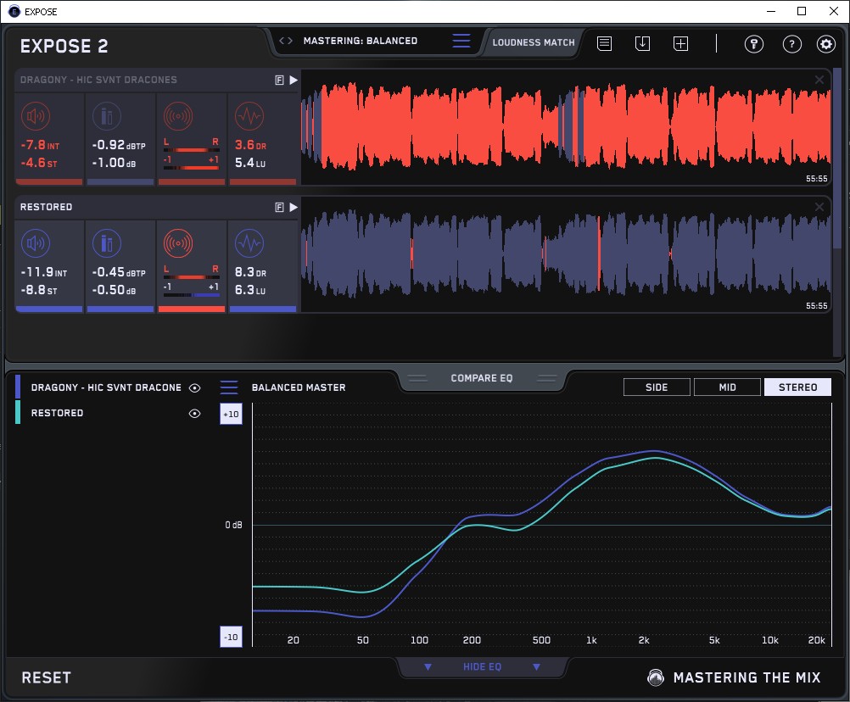The width and height of the screenshot is (850, 702).
Task: Click the -7.8 INT loudness value
Action: point(40,145)
